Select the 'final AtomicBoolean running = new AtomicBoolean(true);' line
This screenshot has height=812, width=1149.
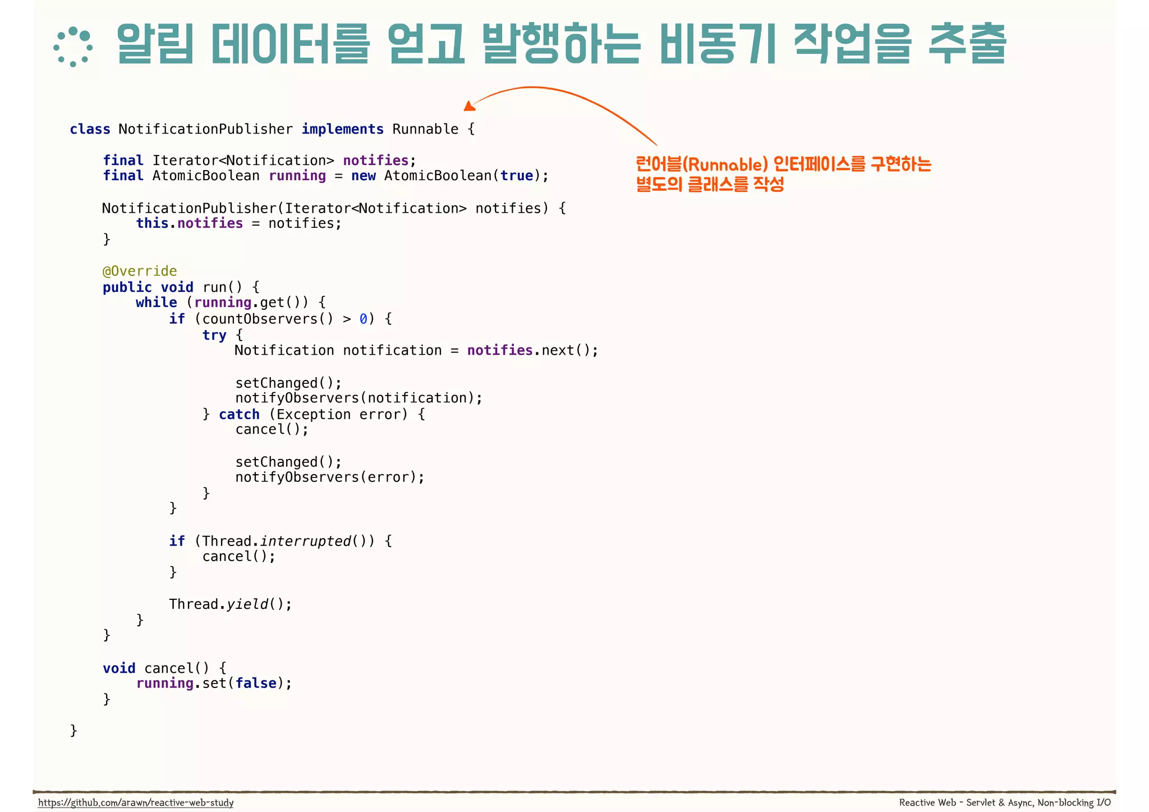pos(326,176)
